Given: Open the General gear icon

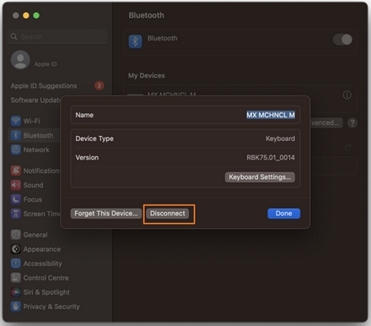Looking at the screenshot, I should [x=16, y=235].
